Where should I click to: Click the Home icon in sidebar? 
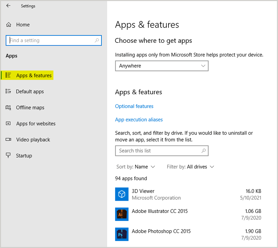click(x=9, y=25)
